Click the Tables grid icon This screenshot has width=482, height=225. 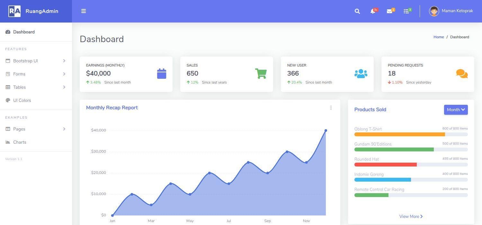[x=8, y=87]
